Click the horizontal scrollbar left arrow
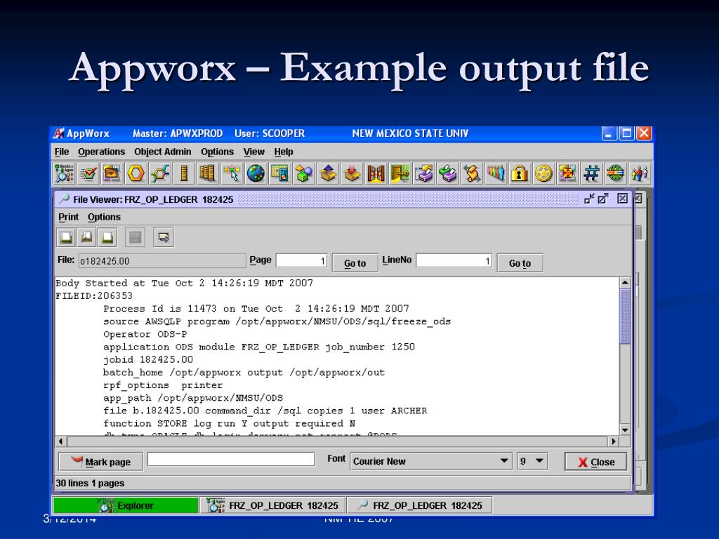The image size is (719, 539). tap(61, 441)
